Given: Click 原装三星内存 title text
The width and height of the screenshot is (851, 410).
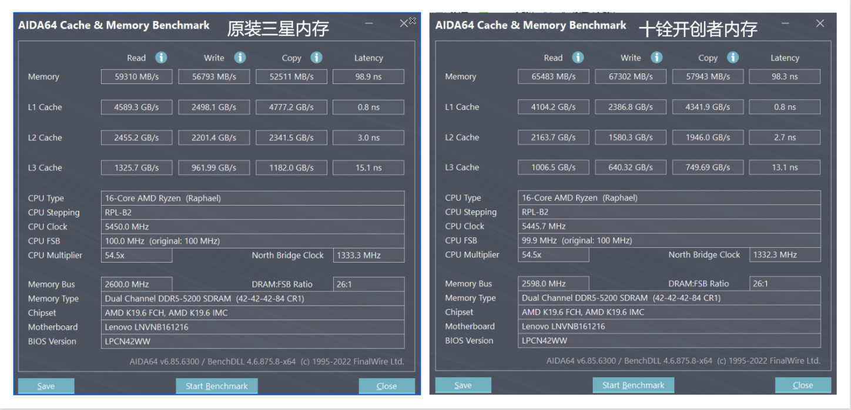Looking at the screenshot, I should point(278,28).
